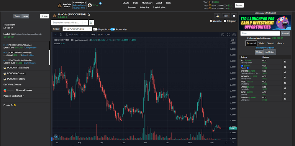
Task: Undo the last chart action
Action: coord(82,34)
